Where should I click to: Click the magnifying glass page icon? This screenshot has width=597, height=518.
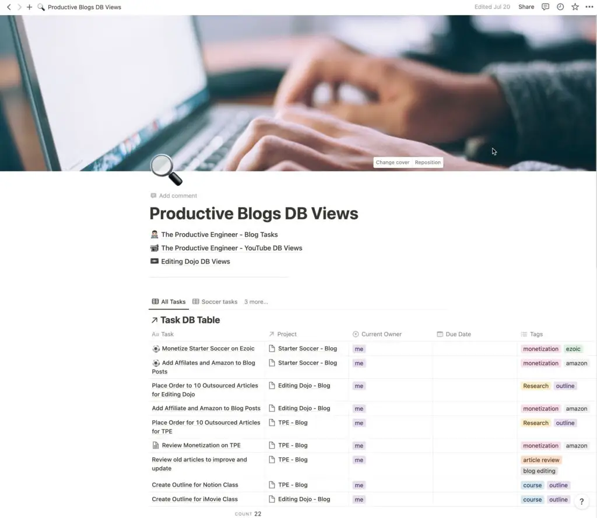(166, 170)
